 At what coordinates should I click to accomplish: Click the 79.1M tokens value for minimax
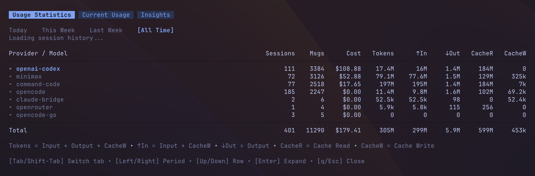tap(385, 77)
